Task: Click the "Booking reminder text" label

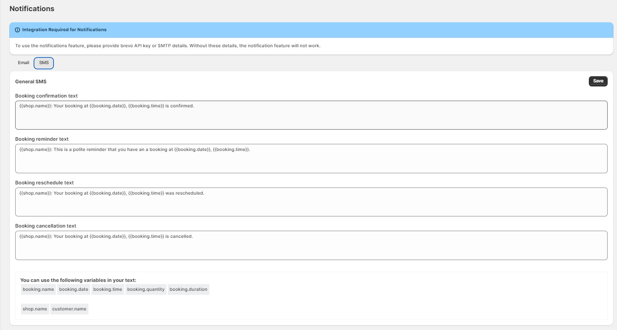Action: coord(42,139)
